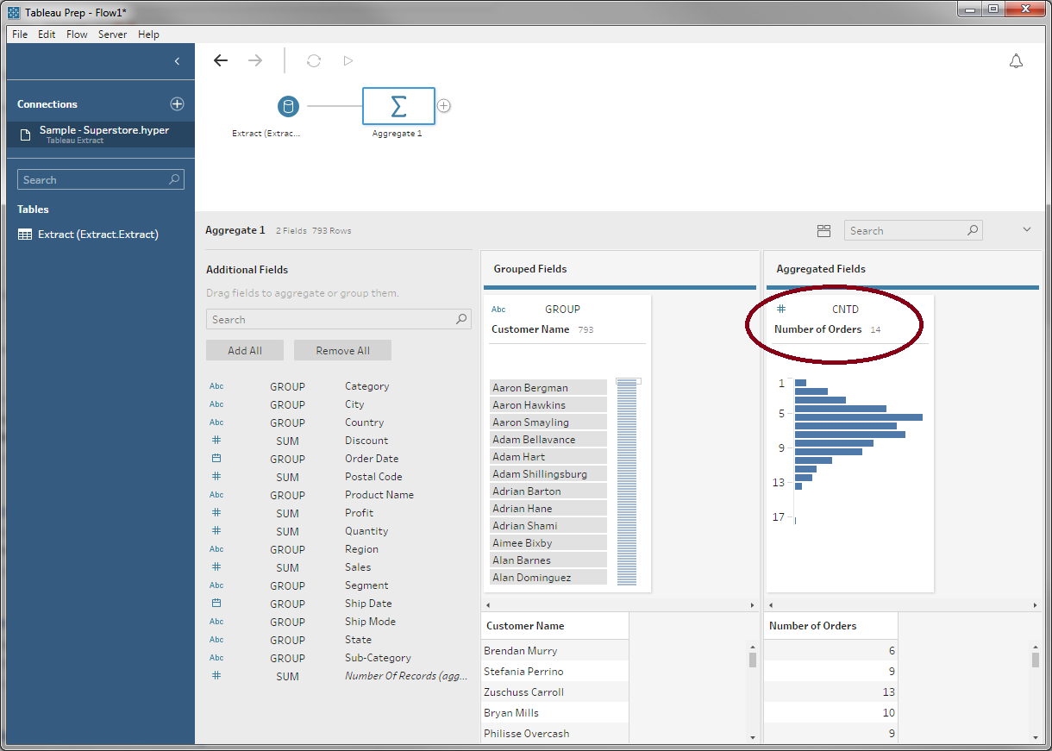The height and width of the screenshot is (751, 1052).
Task: Click the number type icon for Profit
Action: pos(216,513)
